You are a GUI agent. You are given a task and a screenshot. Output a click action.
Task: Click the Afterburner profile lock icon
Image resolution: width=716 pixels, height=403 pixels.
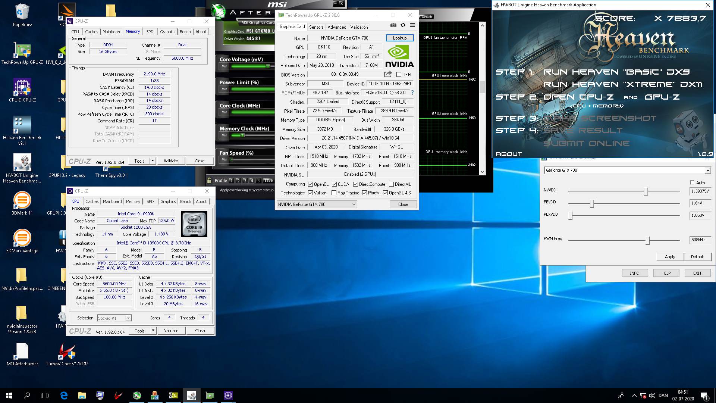pyautogui.click(x=209, y=181)
